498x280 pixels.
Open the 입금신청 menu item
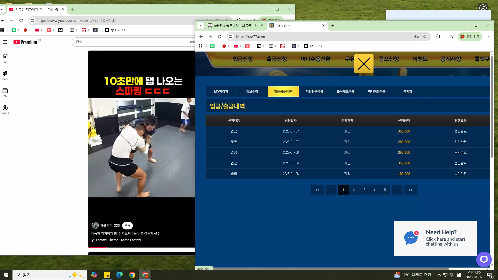click(243, 59)
